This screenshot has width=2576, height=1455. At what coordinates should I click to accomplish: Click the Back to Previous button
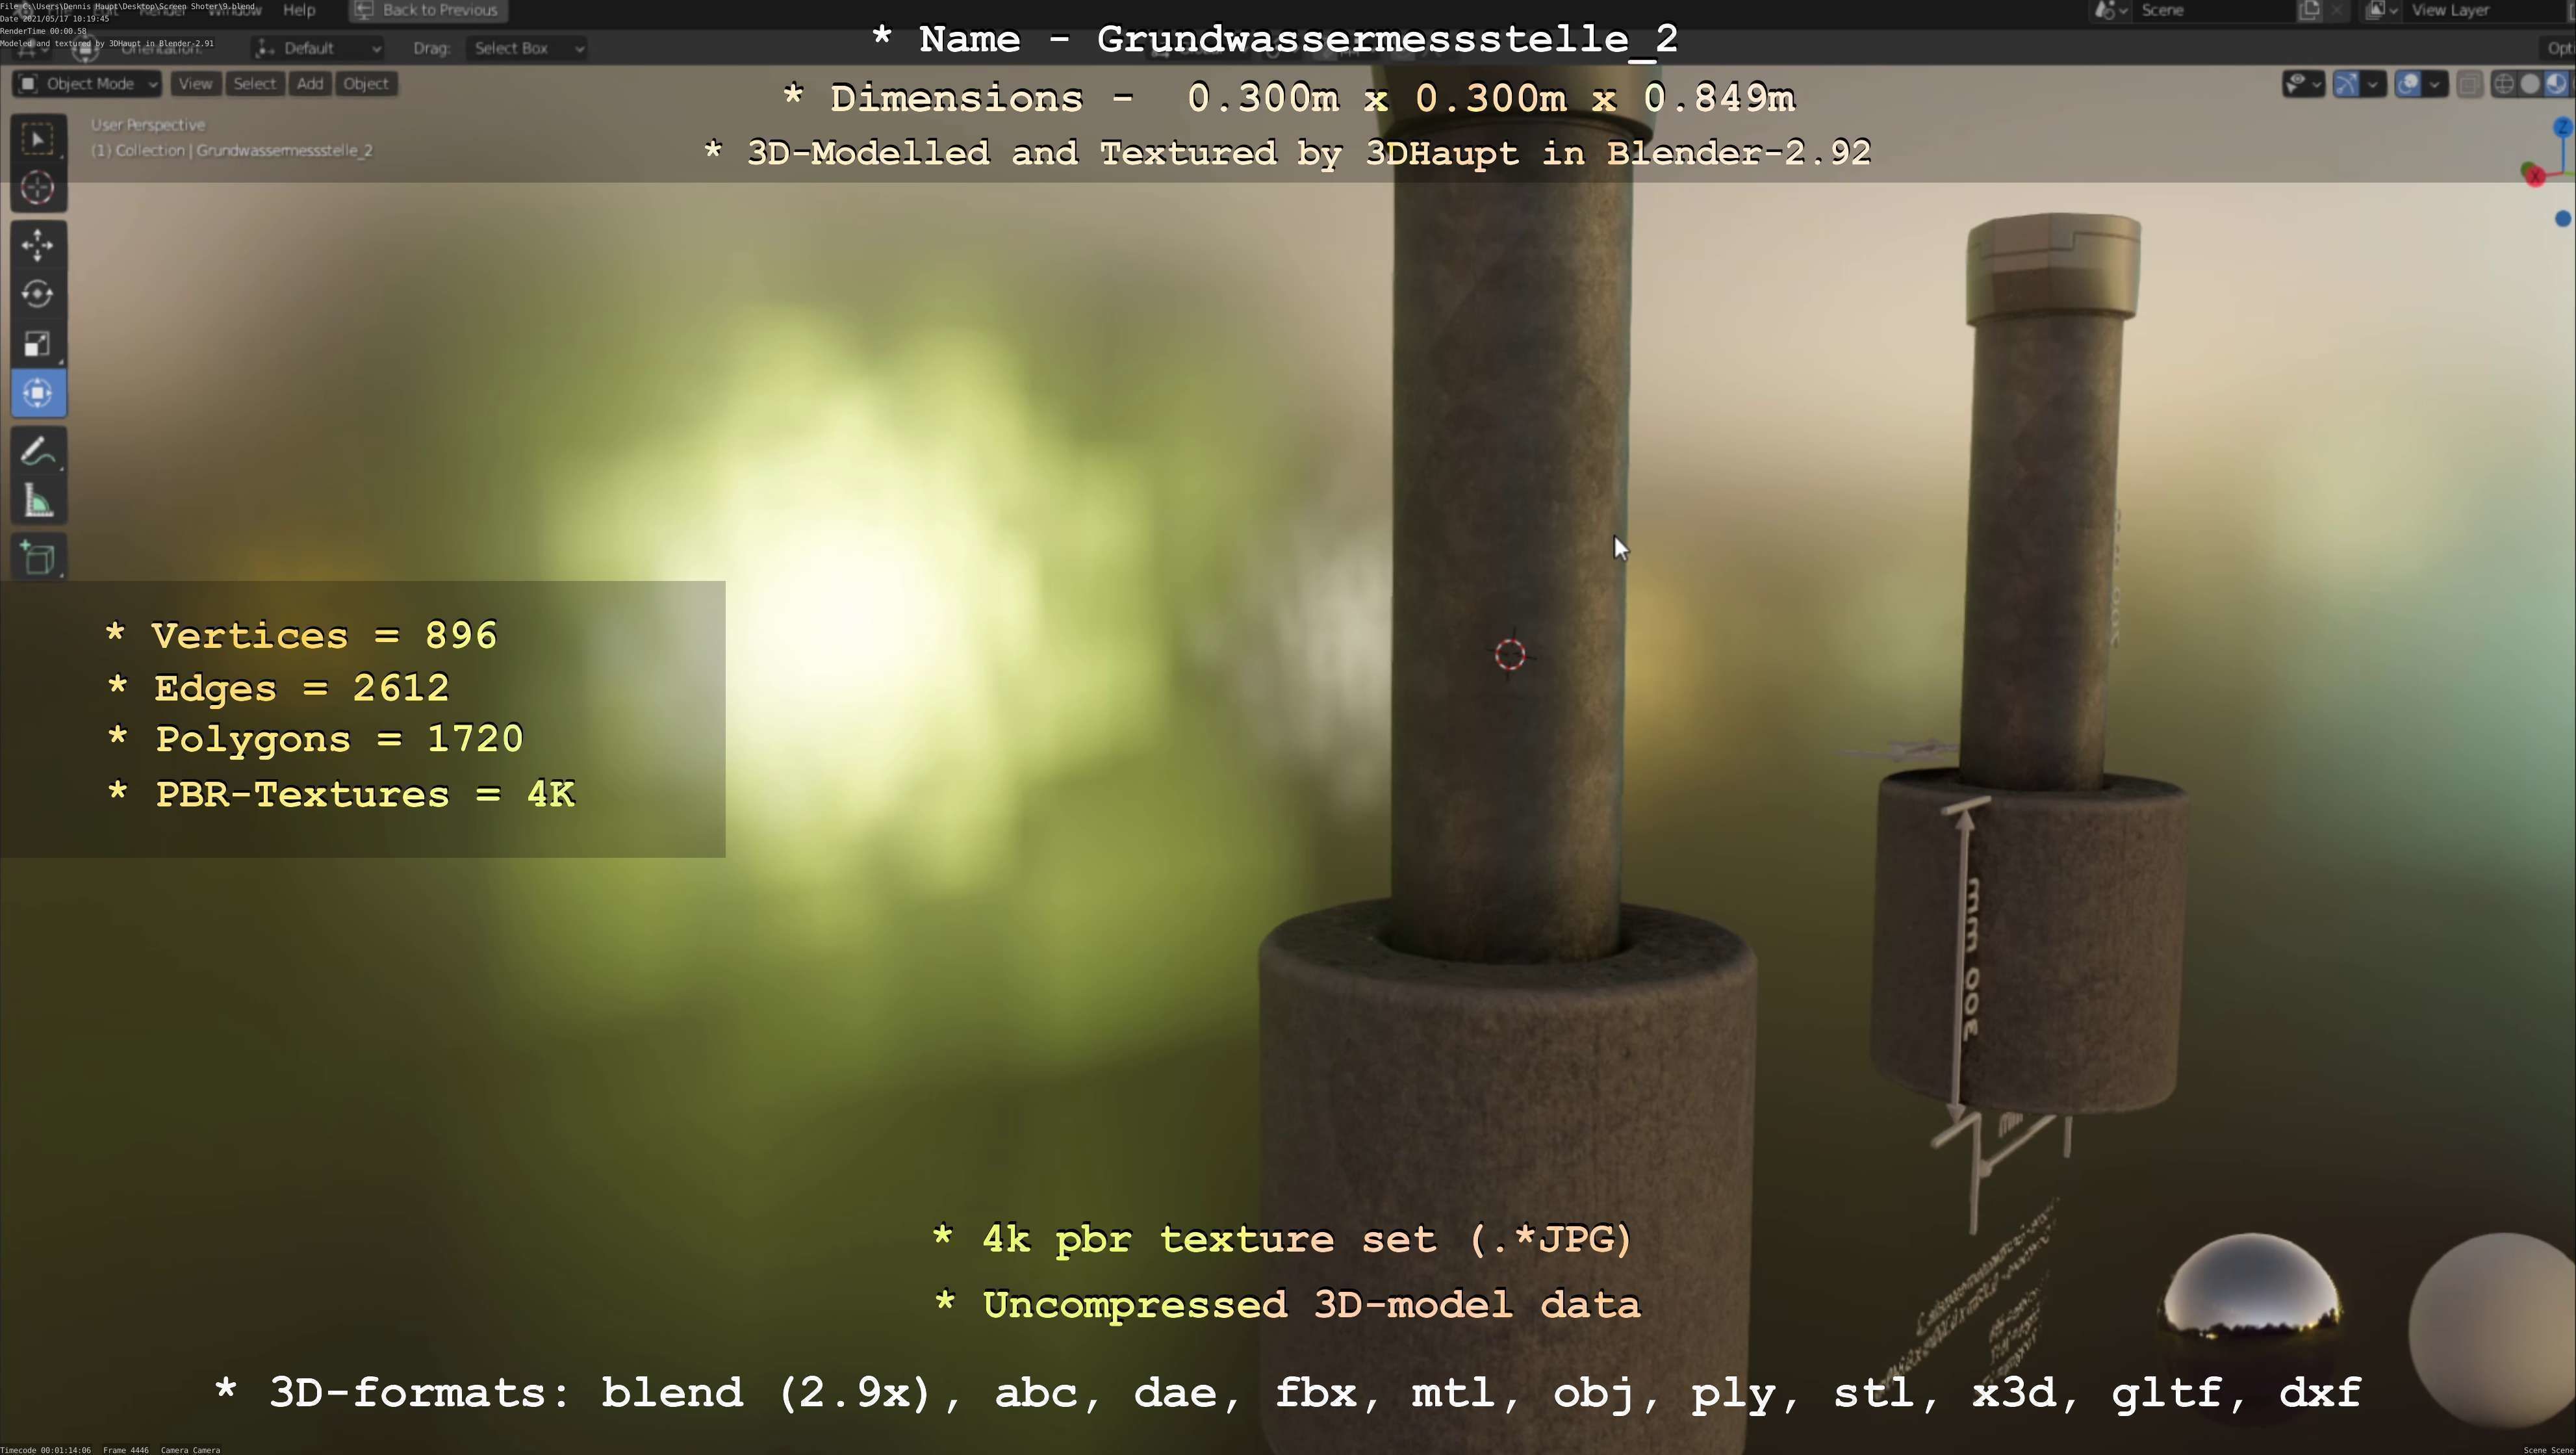[428, 10]
